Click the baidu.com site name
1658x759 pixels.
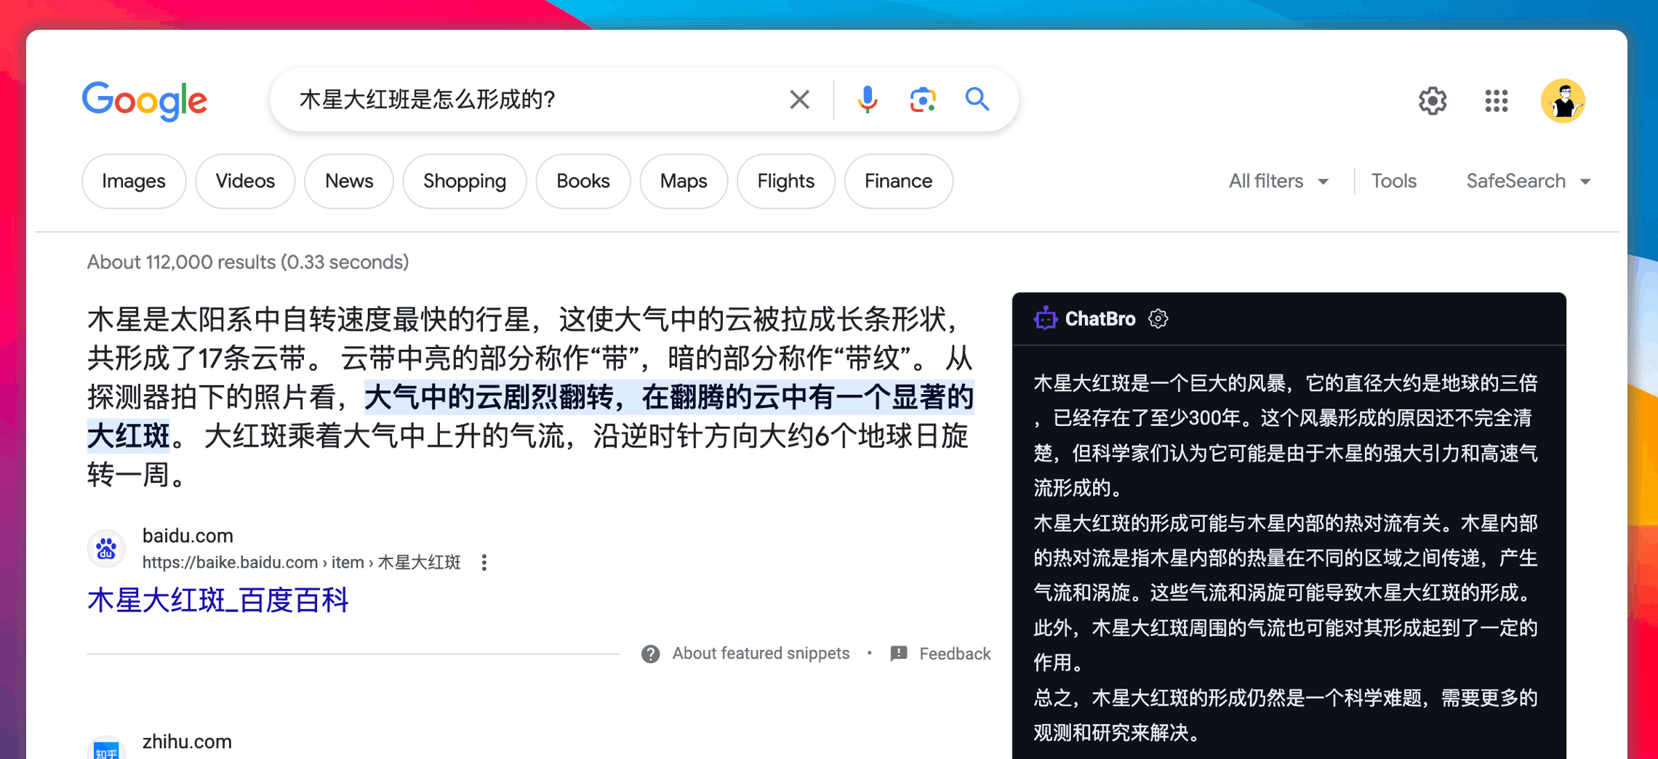coord(188,536)
